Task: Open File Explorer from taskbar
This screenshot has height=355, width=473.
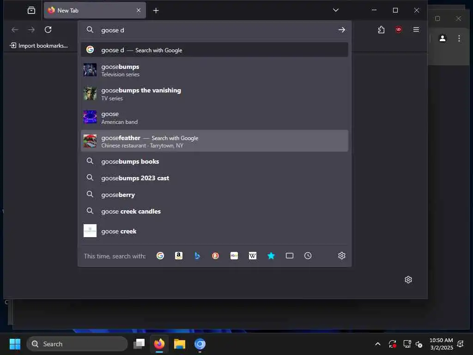Action: (180, 344)
